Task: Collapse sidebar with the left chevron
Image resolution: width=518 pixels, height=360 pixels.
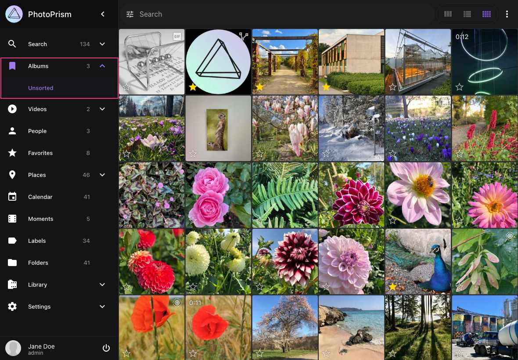Action: pos(103,14)
